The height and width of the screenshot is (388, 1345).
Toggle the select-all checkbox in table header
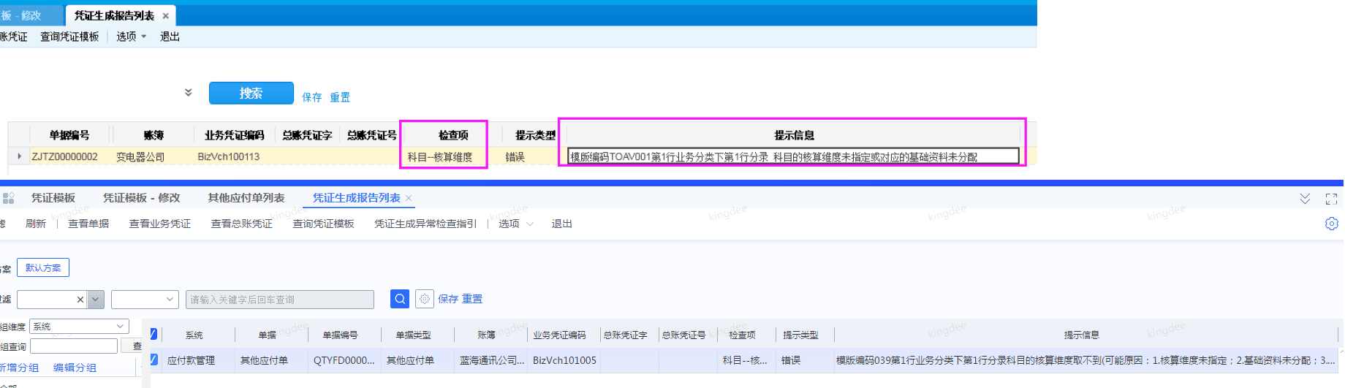click(x=154, y=334)
